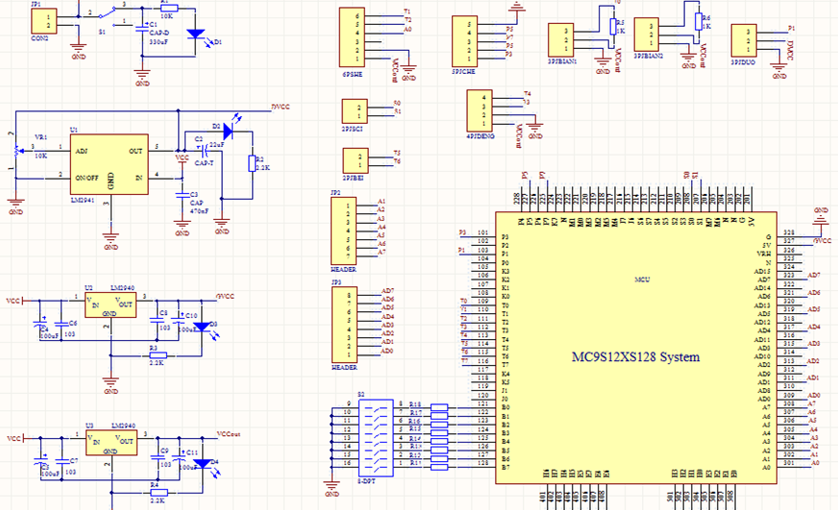Select the LM2941 regulator U1 block
This screenshot has width=838, height=510.
click(109, 164)
